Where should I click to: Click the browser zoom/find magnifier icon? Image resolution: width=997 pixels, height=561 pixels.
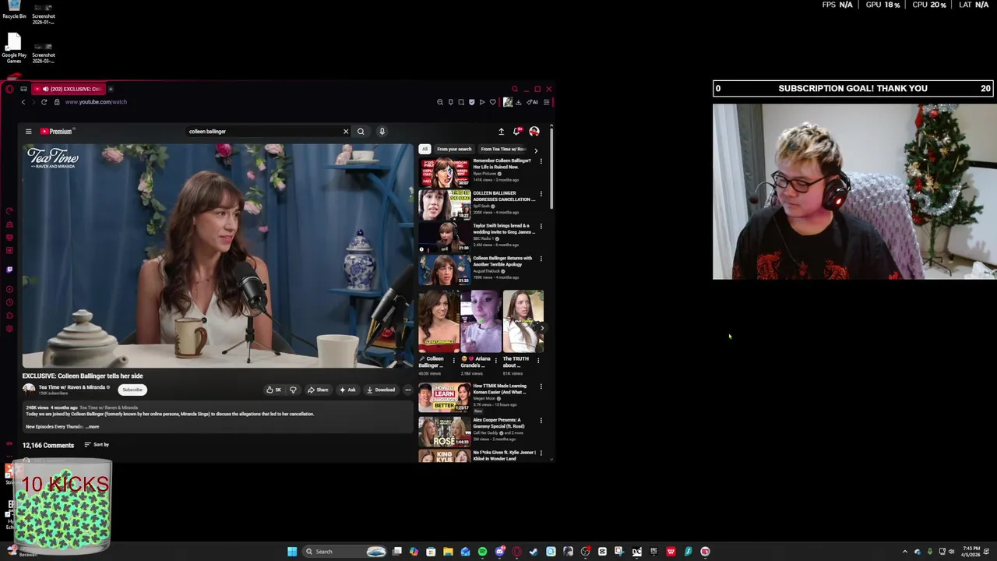click(x=440, y=102)
